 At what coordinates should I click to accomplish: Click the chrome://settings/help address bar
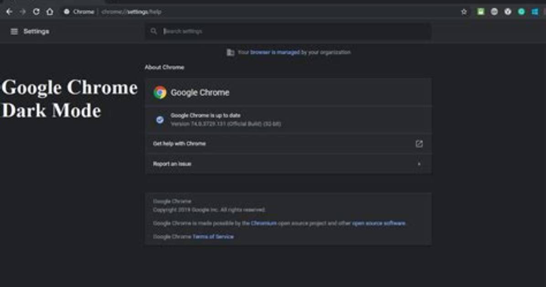click(x=261, y=11)
